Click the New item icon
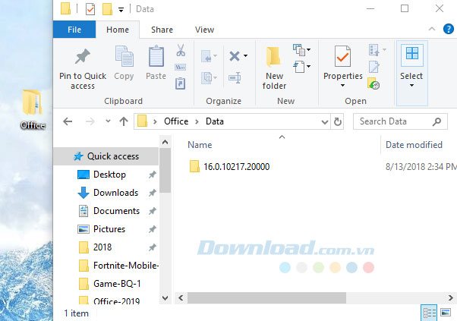 click(x=299, y=49)
